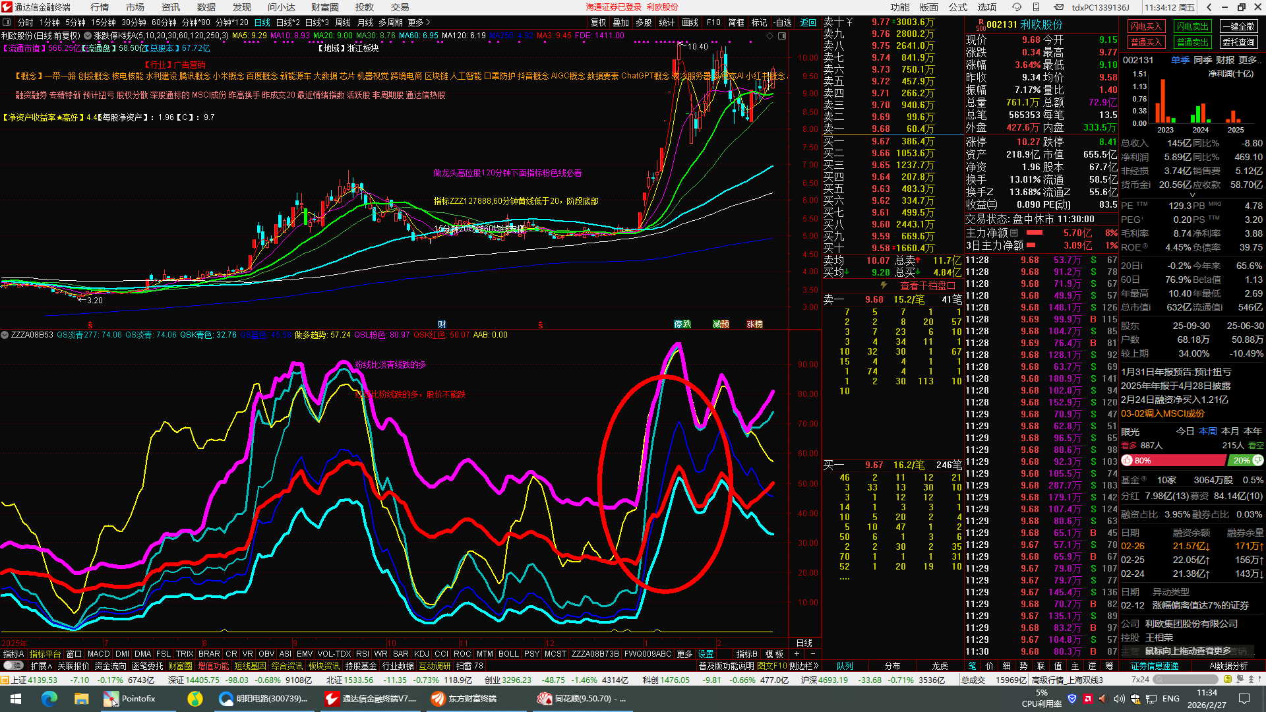Select the MACD indicator tab
Viewport: 1266px width, 712px height.
99,654
